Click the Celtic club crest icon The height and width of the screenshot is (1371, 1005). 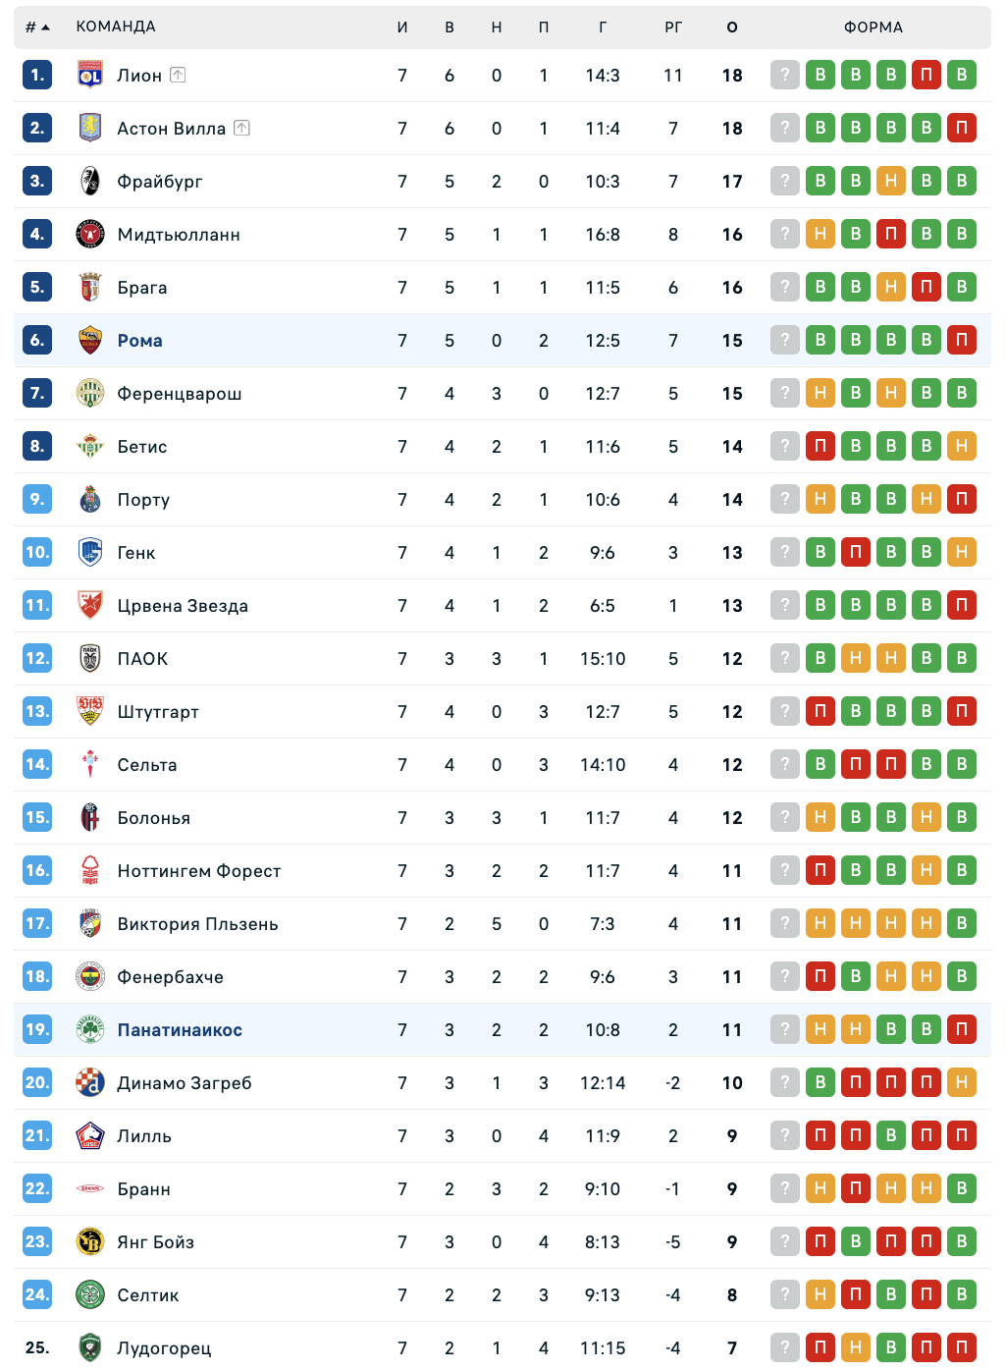click(90, 1295)
